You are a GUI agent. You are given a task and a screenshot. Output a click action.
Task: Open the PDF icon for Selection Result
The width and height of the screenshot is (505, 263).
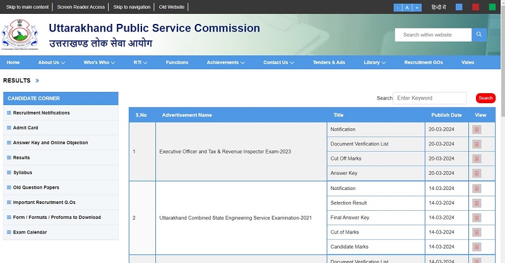[x=477, y=203]
